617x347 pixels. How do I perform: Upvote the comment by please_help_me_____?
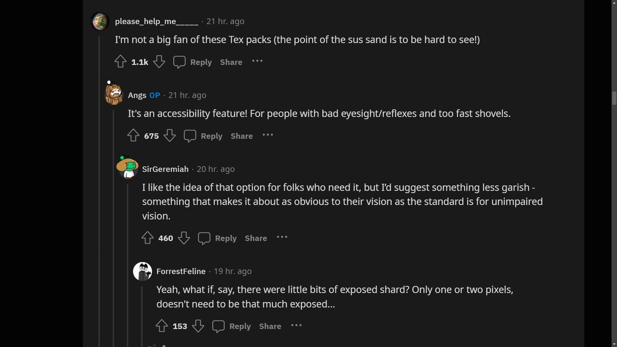(120, 62)
